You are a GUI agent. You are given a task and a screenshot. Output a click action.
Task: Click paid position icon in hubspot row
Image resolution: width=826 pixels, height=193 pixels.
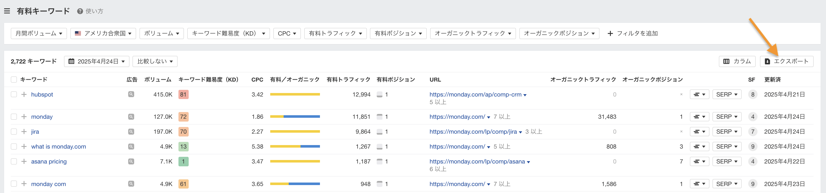pyautogui.click(x=379, y=95)
